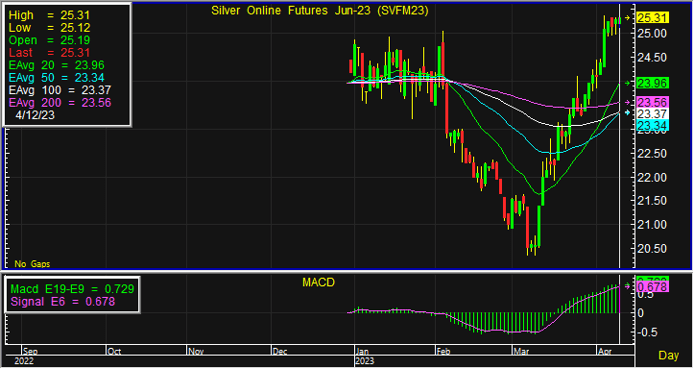The image size is (694, 369).
Task: Click the 20.50 price axis label
Action: [653, 248]
